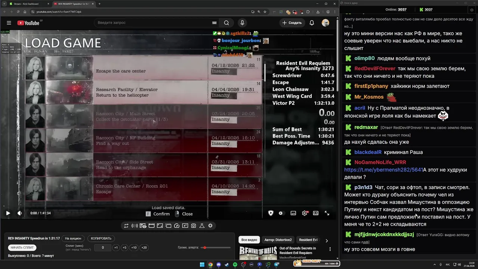Open the player settings gear

coord(305,213)
